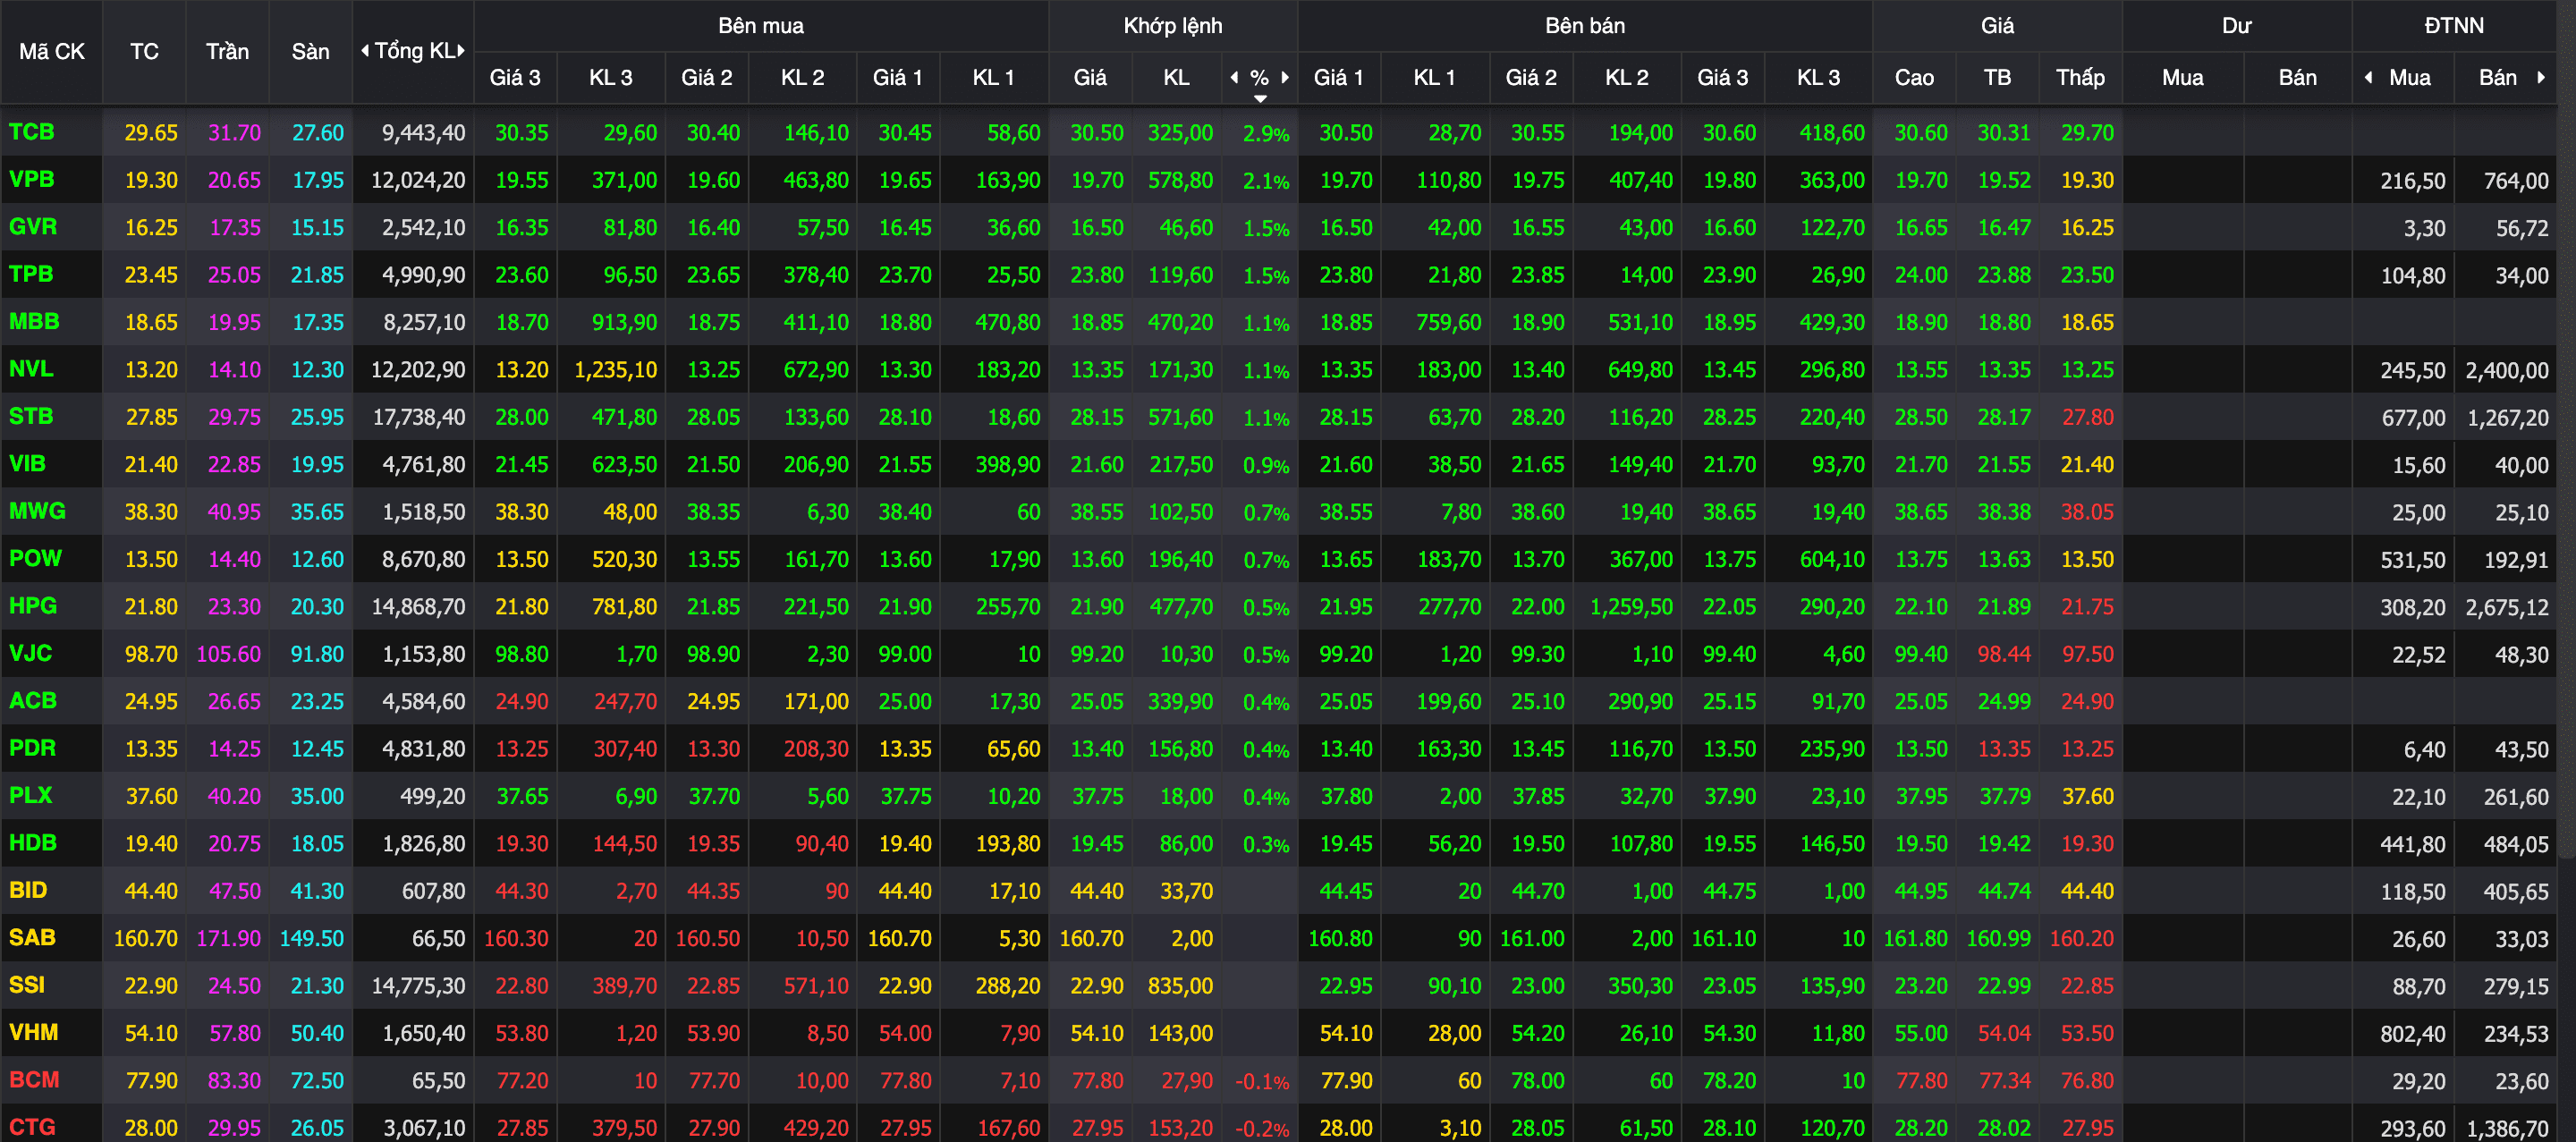
Task: Open the TCB stock symbol
Action: [x=32, y=132]
